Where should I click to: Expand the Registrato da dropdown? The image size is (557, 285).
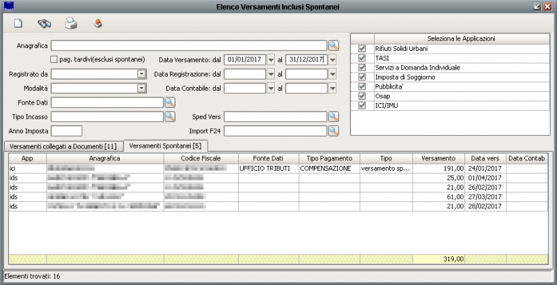141,74
